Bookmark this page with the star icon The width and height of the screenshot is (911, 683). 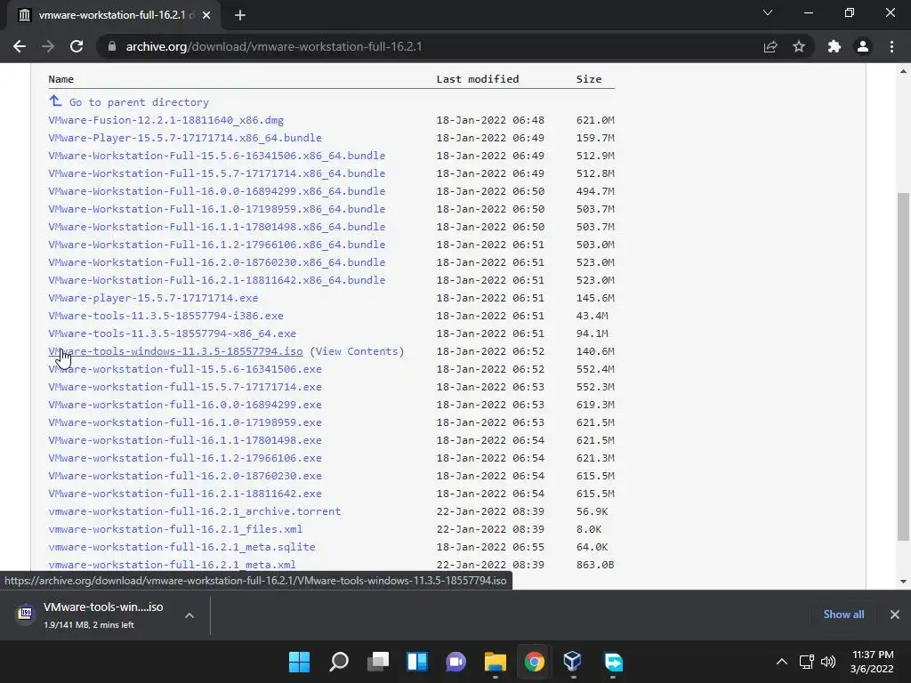pyautogui.click(x=799, y=46)
